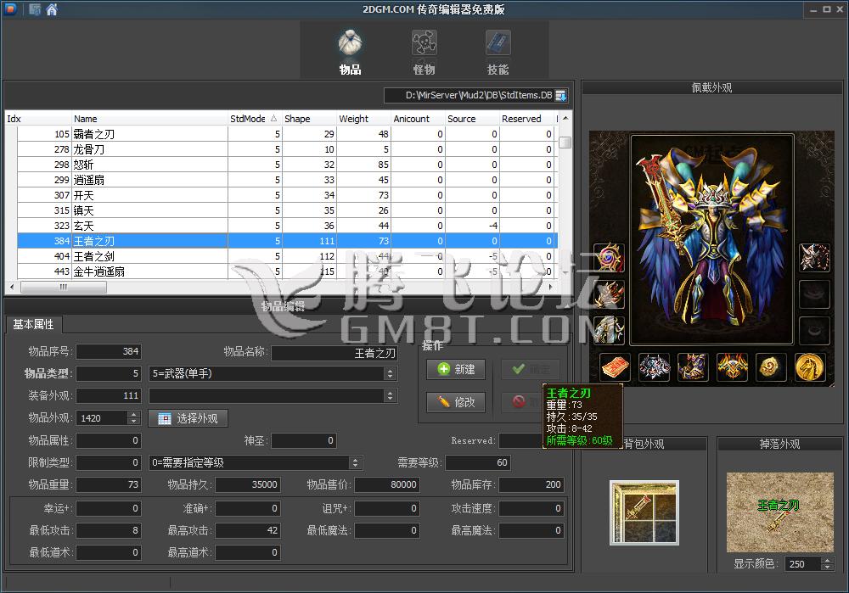
Task: Sort the list by Reserved column header
Action: (x=526, y=119)
